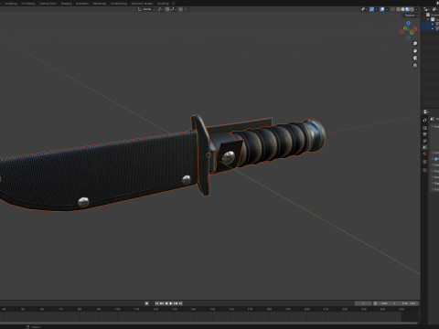
Task: Play animation in reverse
Action: point(166,303)
